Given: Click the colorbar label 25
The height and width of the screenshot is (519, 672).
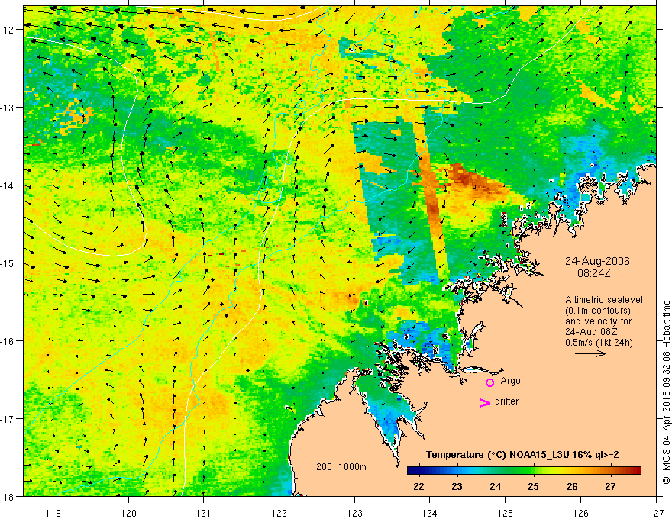Looking at the screenshot, I should coord(534,486).
